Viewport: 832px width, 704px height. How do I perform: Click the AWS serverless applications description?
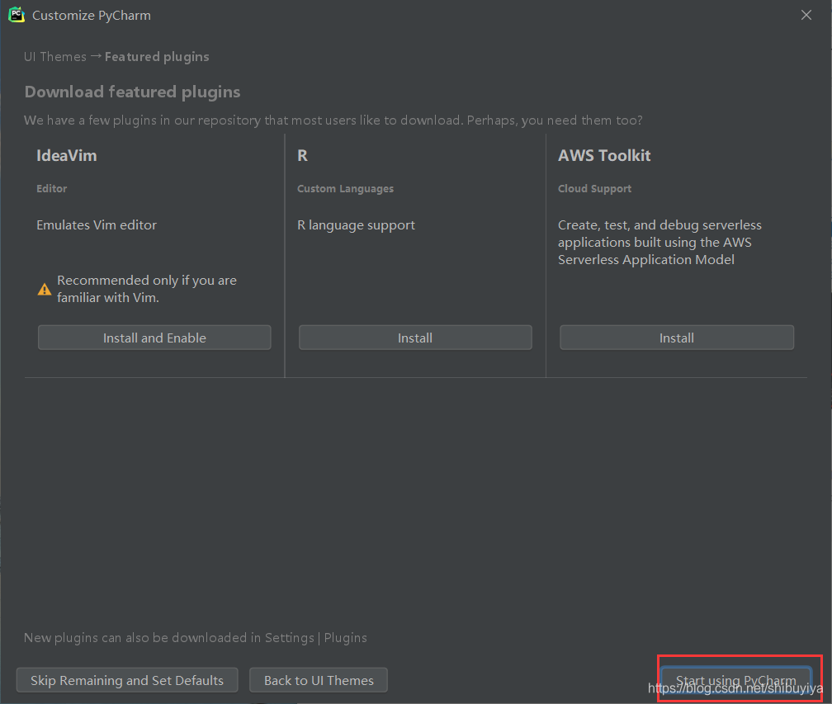tap(659, 243)
